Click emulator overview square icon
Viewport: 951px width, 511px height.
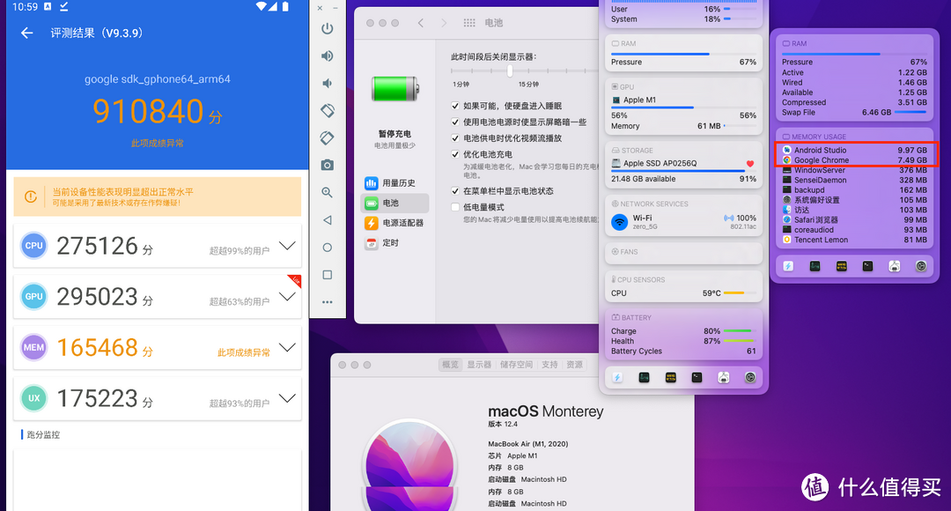pos(327,275)
